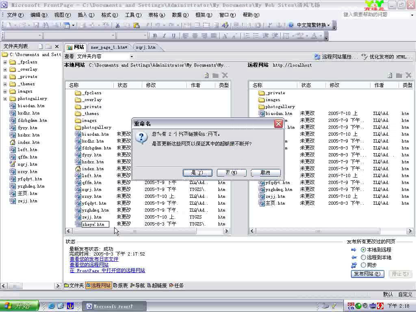Click the Cut scissors toolbar icon
This screenshot has width=416, height=312.
click(117, 25)
